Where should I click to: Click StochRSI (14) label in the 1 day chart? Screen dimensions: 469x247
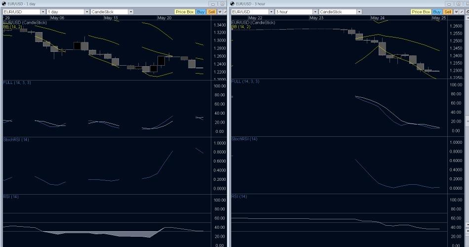(16, 139)
